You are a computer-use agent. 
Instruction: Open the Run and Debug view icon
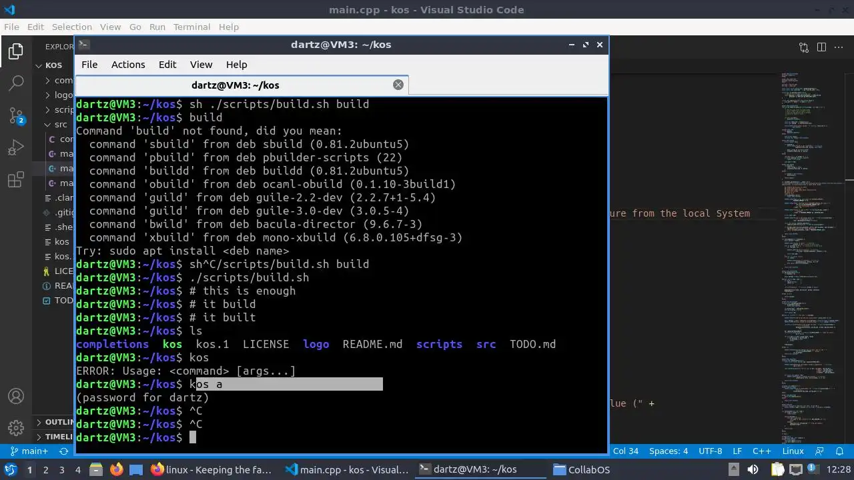point(16,147)
